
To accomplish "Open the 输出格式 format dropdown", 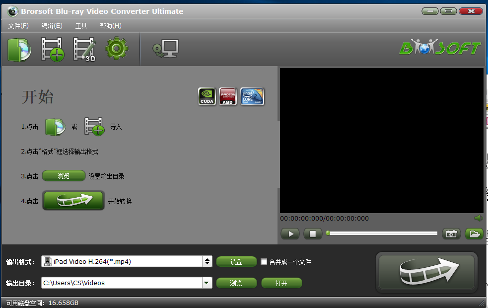I will point(124,261).
